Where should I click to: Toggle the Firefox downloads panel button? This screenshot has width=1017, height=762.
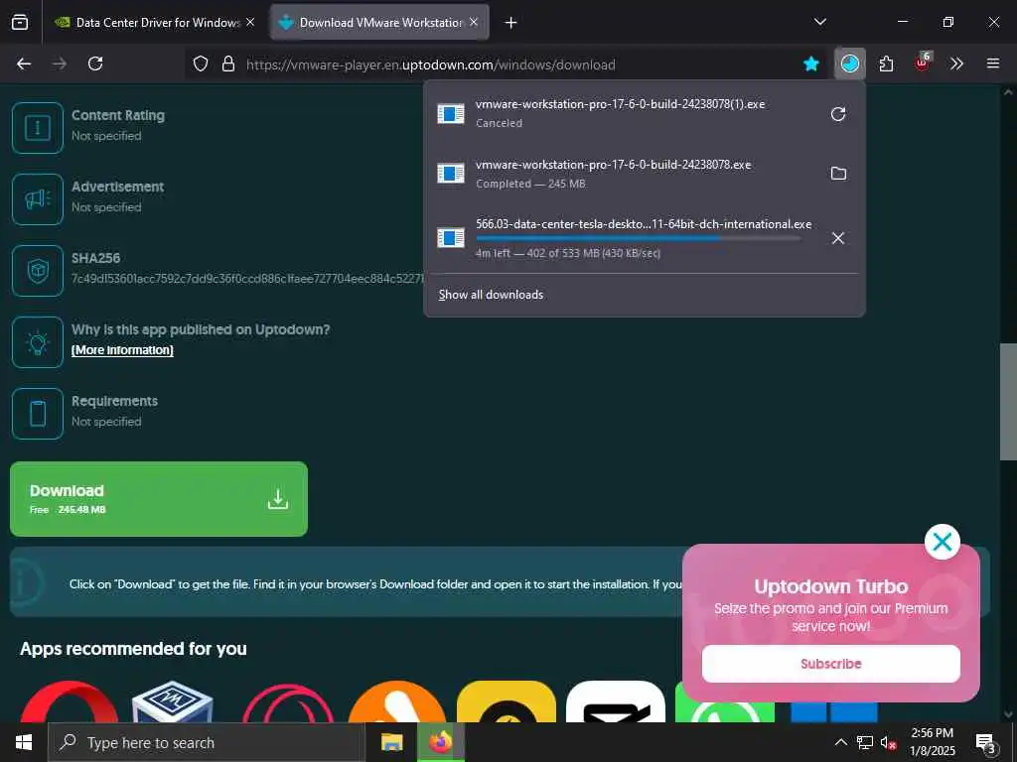point(849,63)
